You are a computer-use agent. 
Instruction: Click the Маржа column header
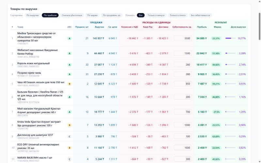(217, 27)
